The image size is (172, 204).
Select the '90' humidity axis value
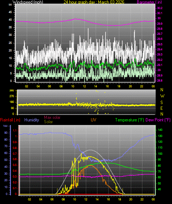(6, 133)
